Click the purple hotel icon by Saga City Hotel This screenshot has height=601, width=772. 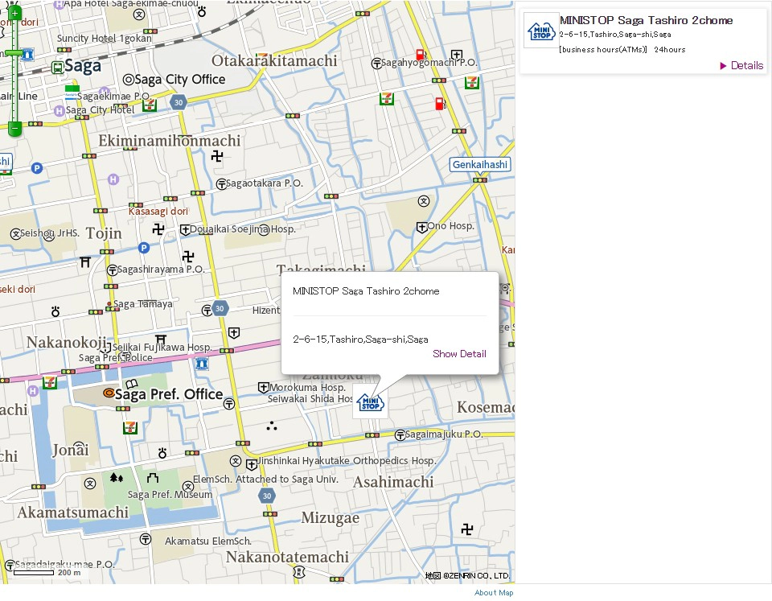pos(59,111)
